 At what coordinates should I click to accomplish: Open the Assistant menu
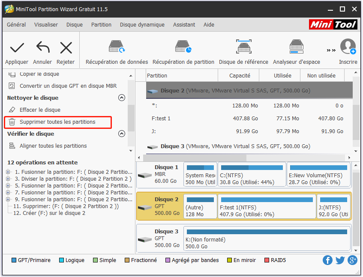point(184,24)
